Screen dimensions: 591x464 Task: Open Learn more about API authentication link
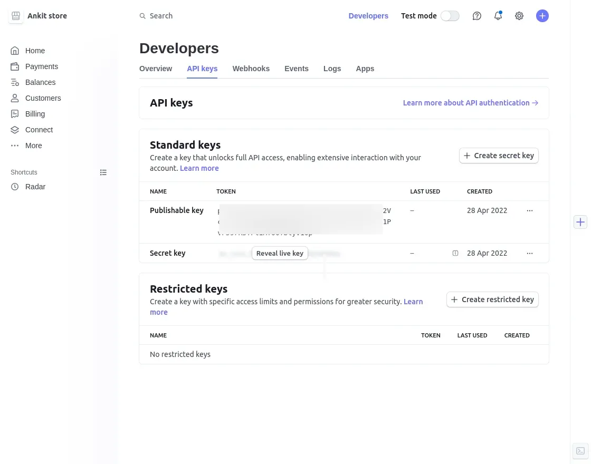(x=466, y=103)
